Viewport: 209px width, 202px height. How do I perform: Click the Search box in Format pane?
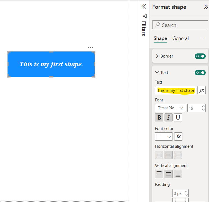click(180, 25)
